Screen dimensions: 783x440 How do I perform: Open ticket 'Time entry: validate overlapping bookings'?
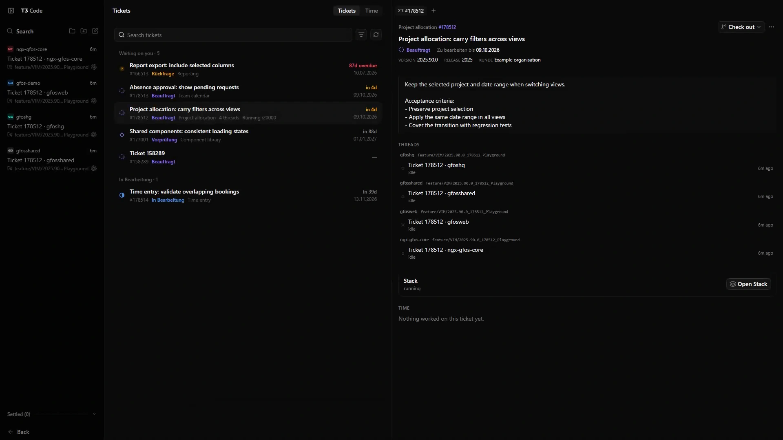point(248,196)
